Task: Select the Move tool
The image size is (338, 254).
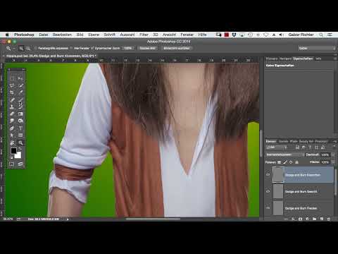Action: point(20,78)
